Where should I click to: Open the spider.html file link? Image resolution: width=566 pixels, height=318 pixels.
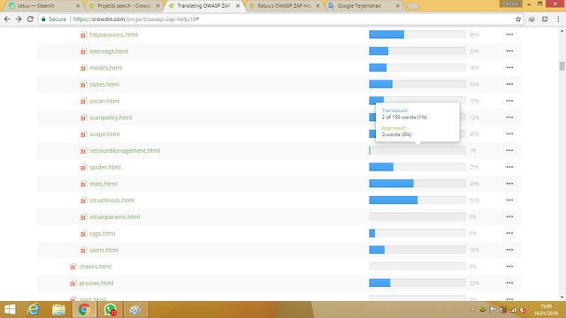[105, 167]
